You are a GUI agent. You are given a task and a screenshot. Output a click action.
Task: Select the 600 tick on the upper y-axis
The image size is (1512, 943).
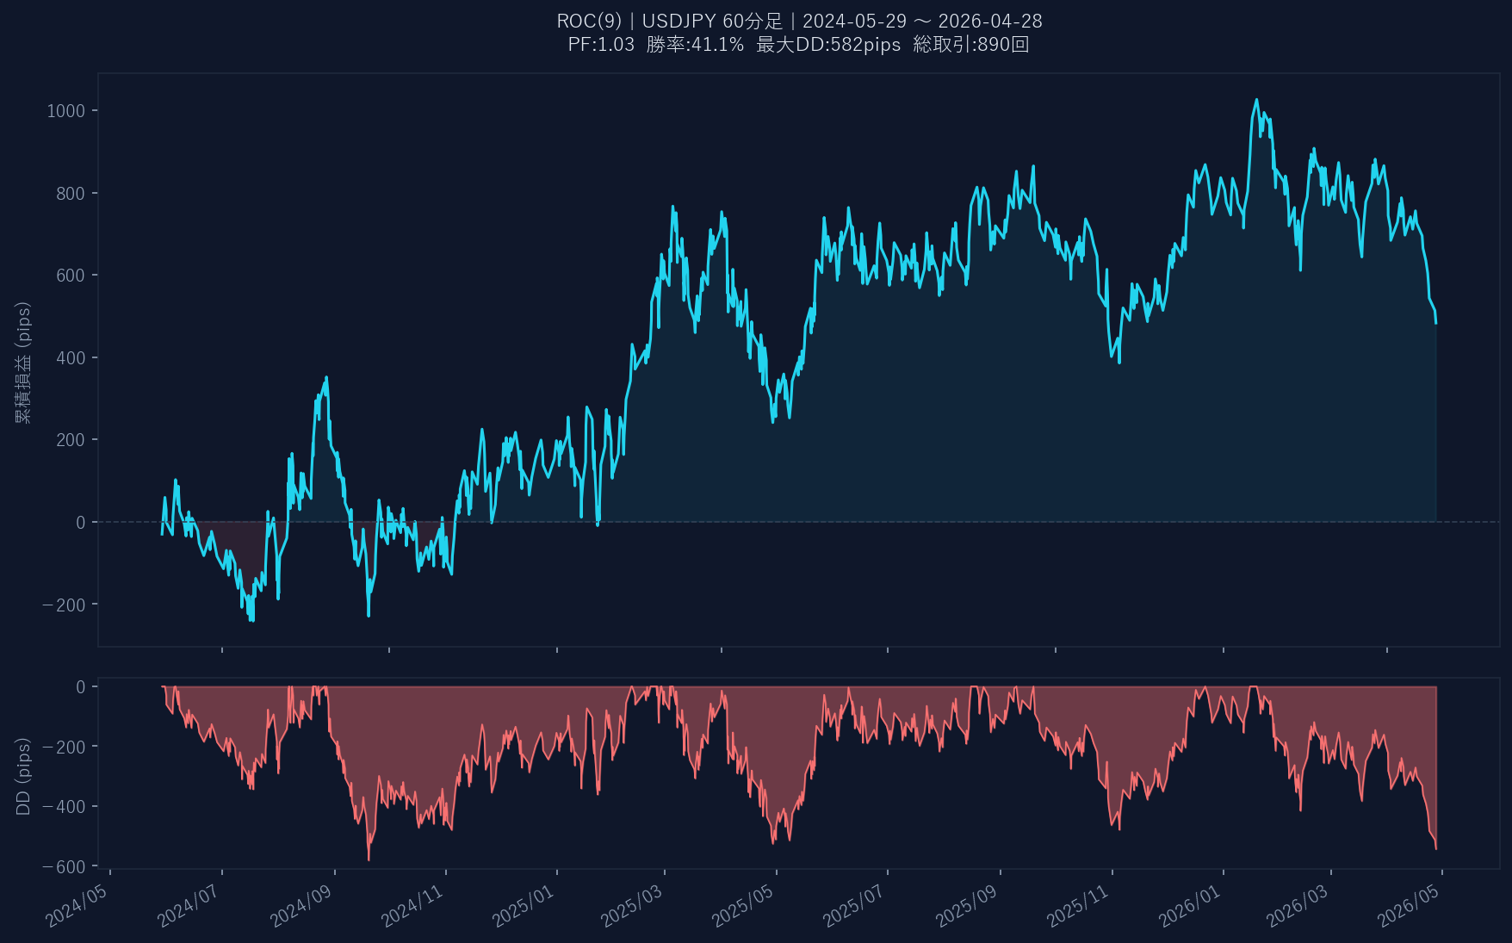[x=71, y=276]
